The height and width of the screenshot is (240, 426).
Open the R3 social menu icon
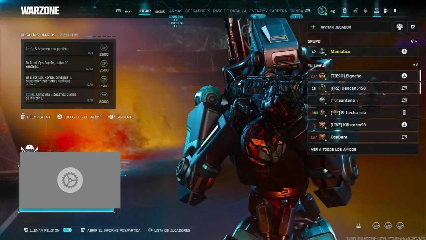376,11
